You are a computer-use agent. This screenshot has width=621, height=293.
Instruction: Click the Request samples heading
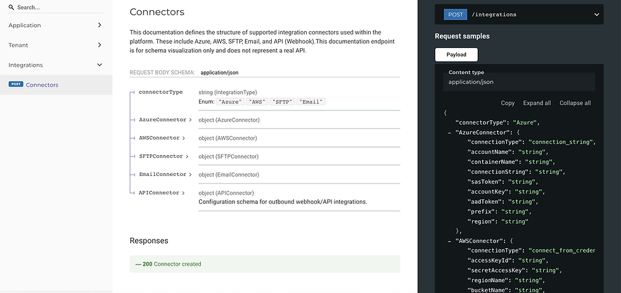coord(462,36)
